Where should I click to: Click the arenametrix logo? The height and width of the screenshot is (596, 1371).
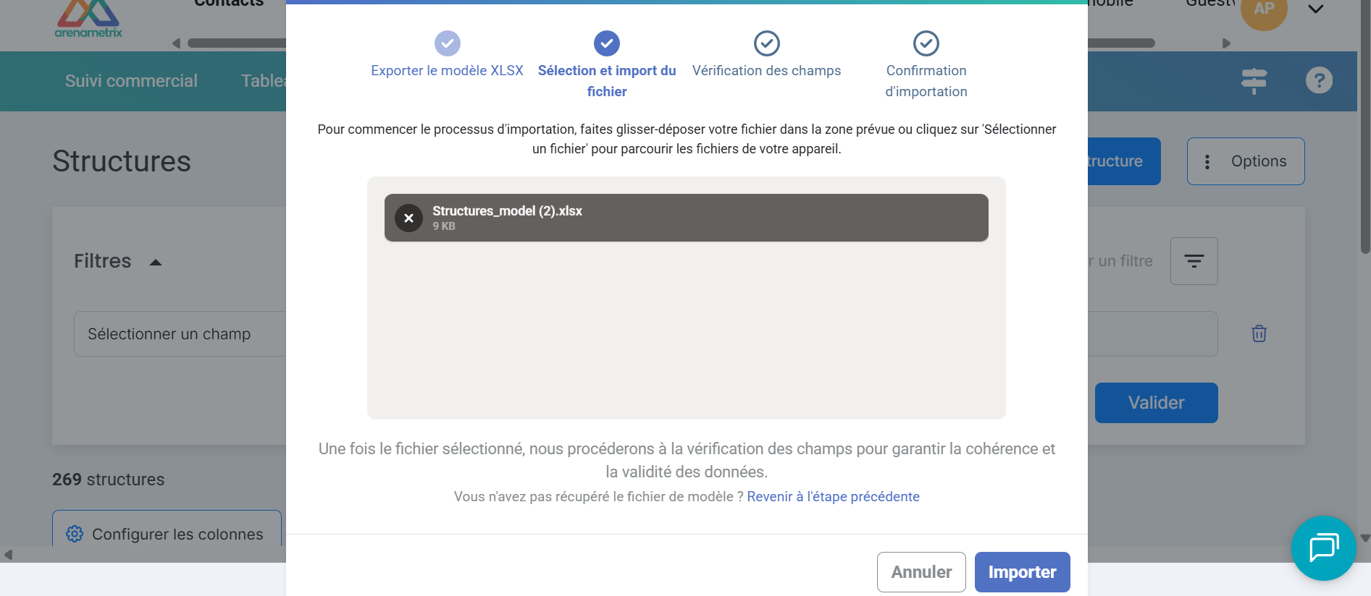coord(88,20)
